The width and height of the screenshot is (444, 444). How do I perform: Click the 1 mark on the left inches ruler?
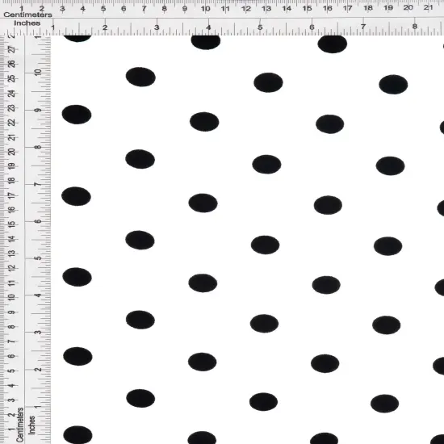[x=38, y=407]
